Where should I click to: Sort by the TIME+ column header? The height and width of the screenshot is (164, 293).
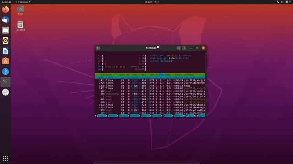click(178, 75)
